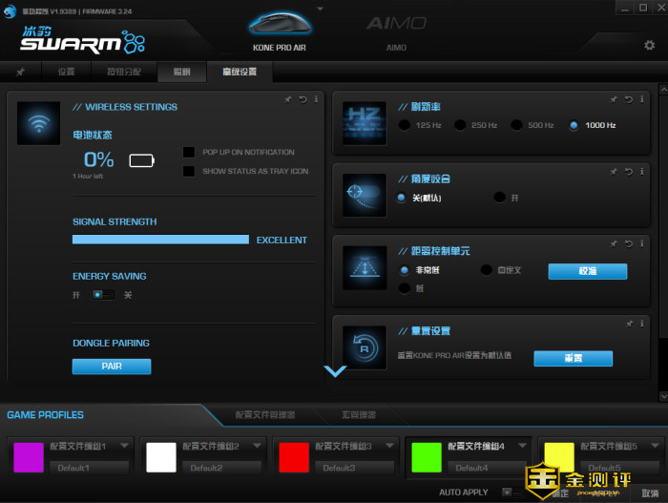Check Show Status As Tray Icon

coord(189,172)
